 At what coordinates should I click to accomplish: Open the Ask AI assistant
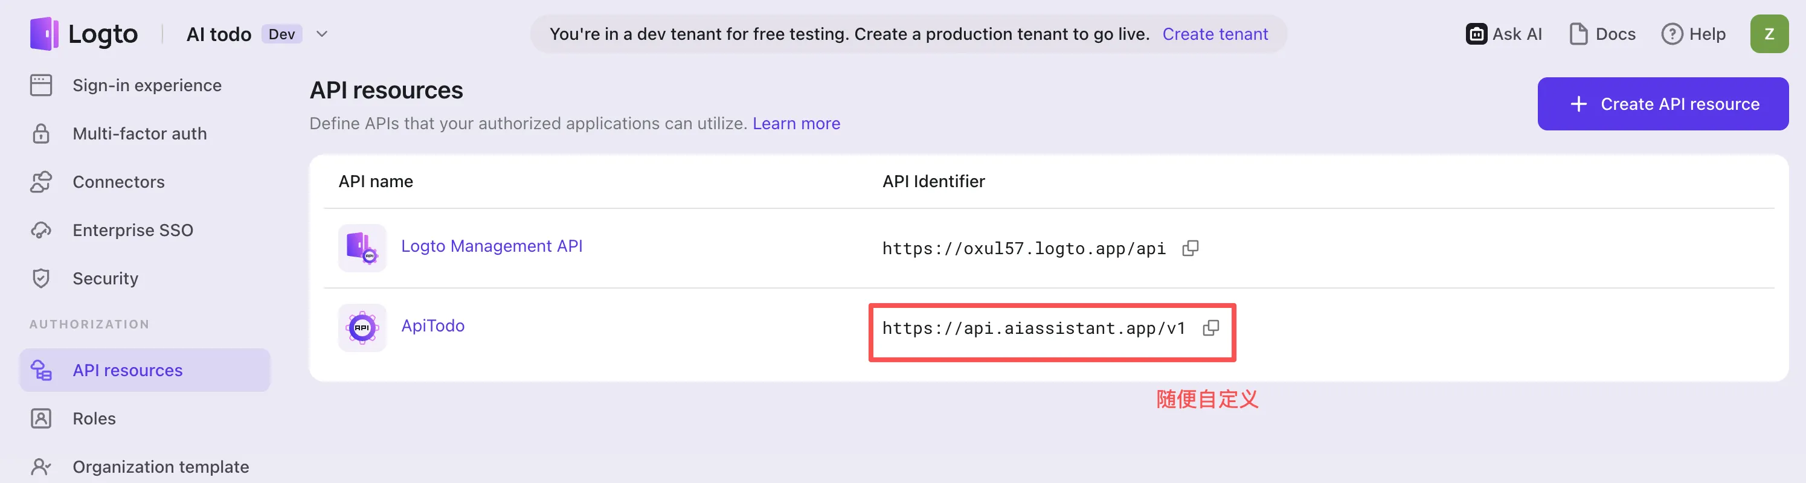(1504, 34)
